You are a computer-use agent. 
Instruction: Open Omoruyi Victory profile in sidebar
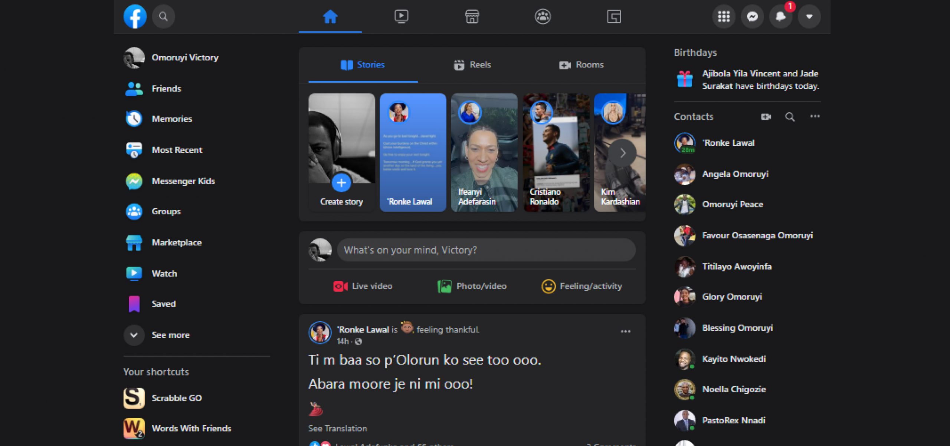pyautogui.click(x=197, y=57)
